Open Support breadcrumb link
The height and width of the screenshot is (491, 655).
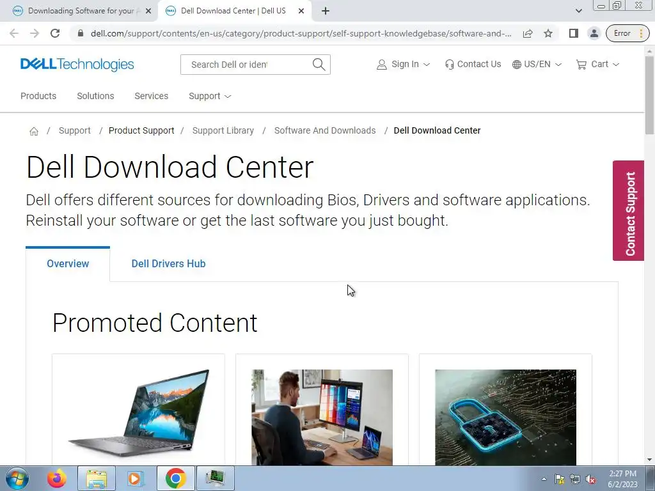click(x=74, y=130)
